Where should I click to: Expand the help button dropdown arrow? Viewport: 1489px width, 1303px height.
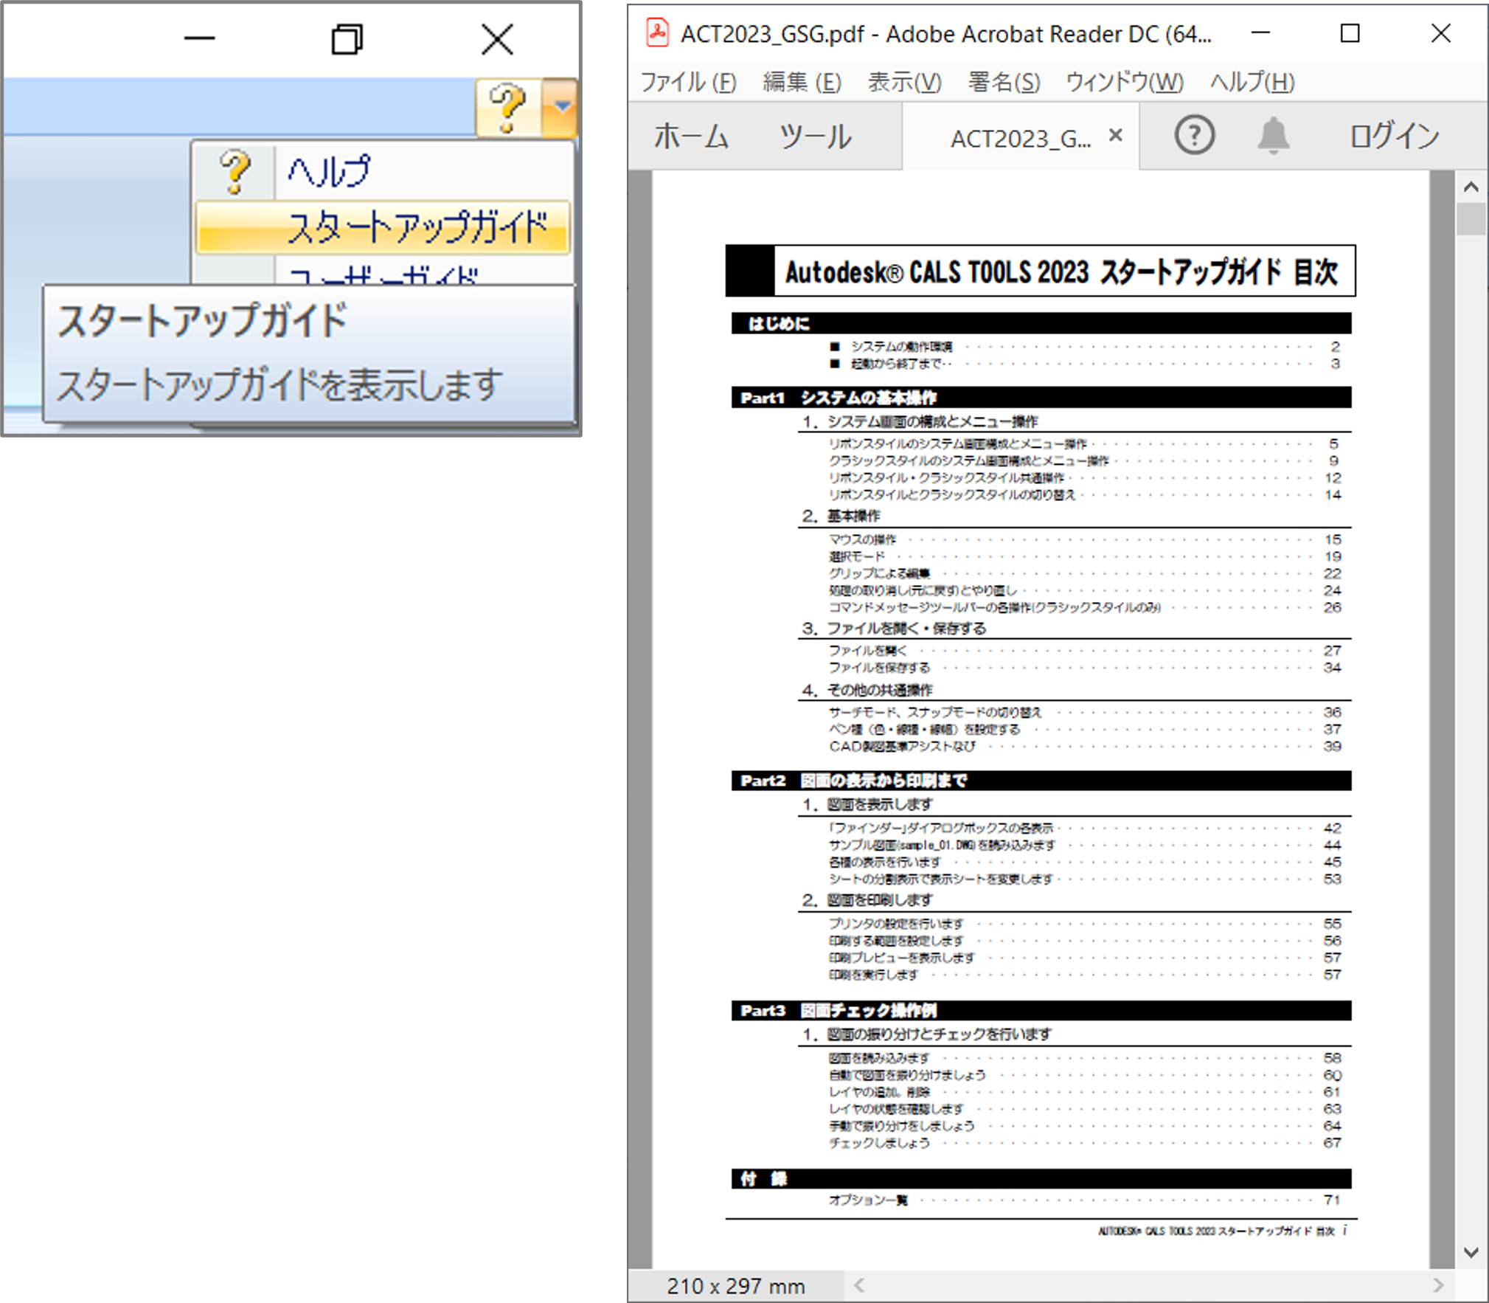click(x=562, y=108)
